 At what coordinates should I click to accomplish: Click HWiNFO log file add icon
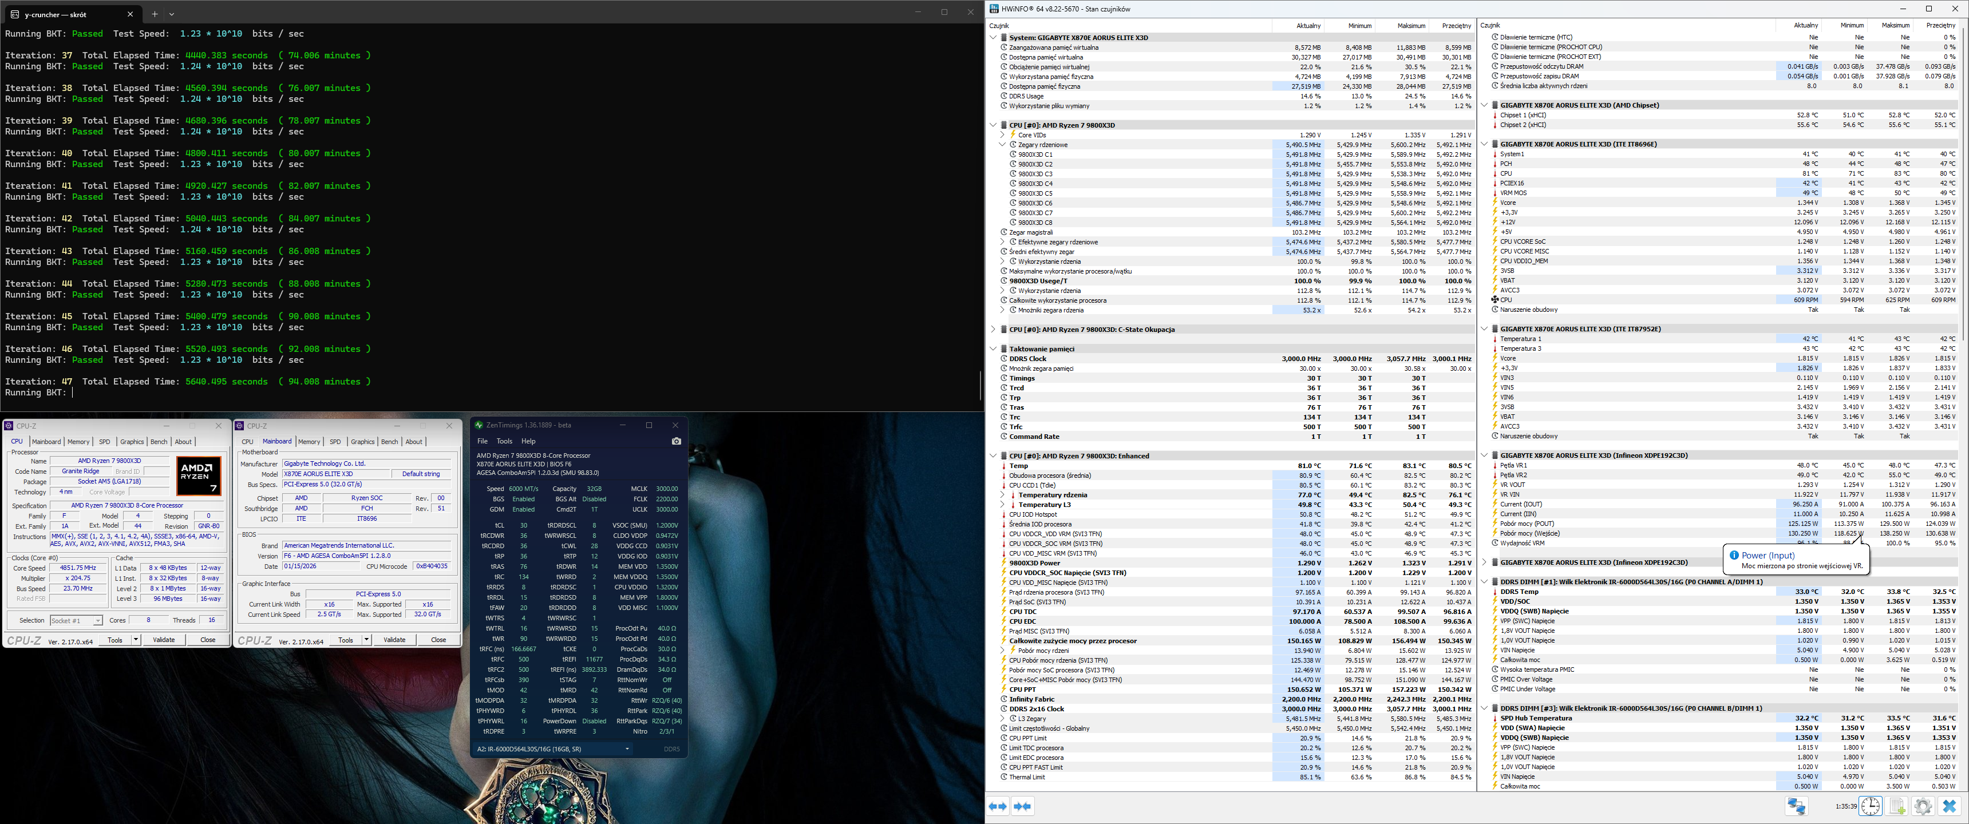point(1897,806)
